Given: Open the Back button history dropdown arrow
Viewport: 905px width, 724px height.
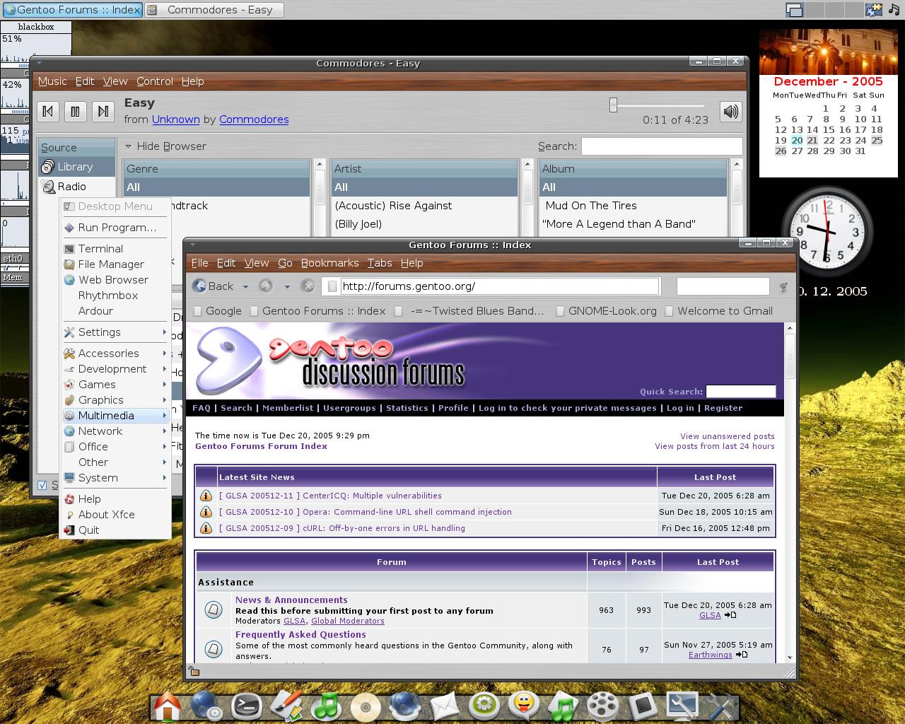Looking at the screenshot, I should (245, 286).
